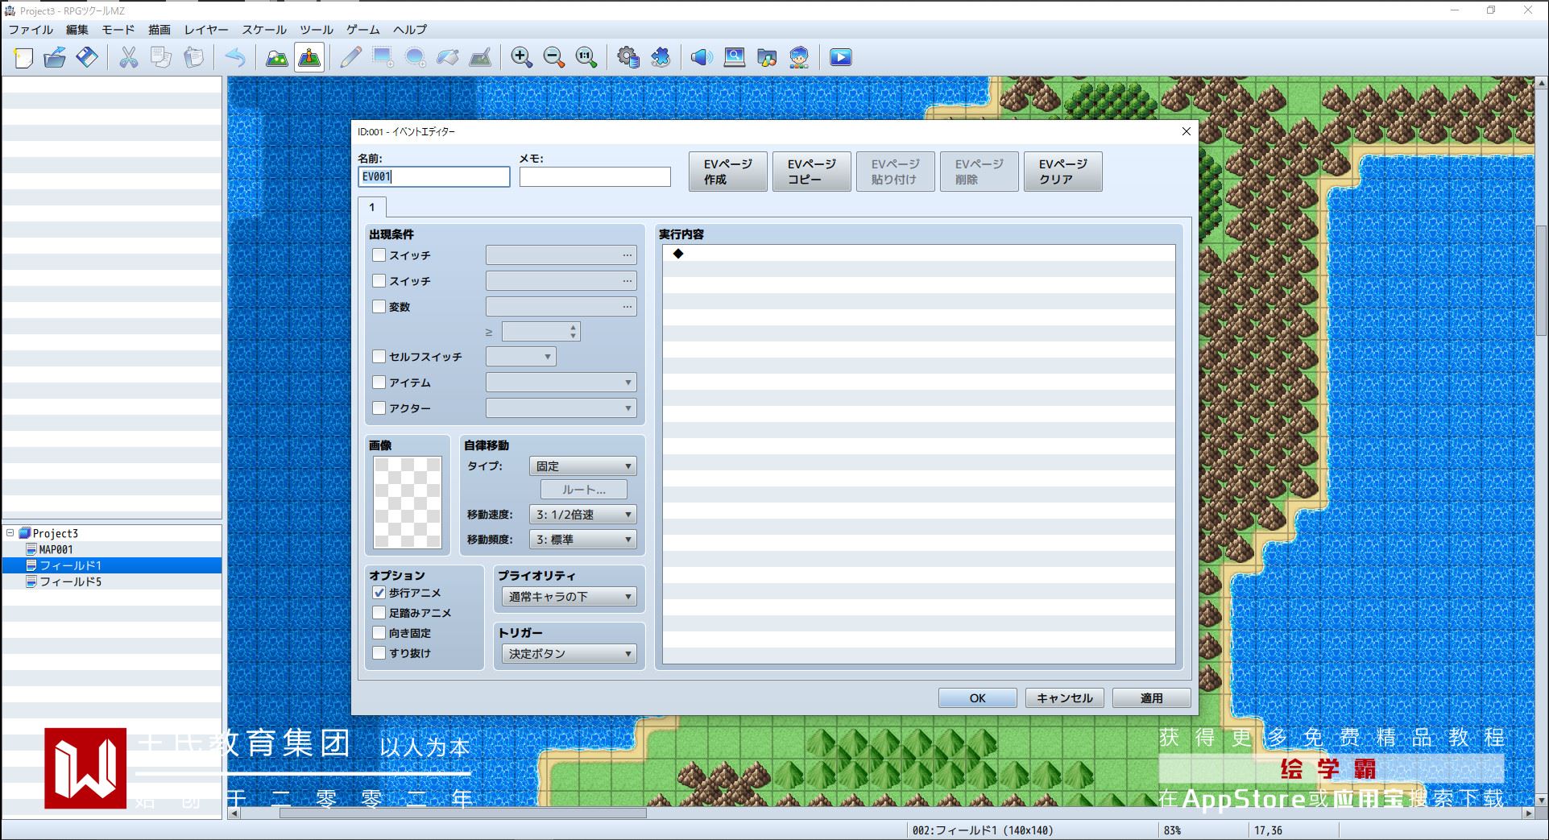Open the ファイル menu

pos(31,30)
